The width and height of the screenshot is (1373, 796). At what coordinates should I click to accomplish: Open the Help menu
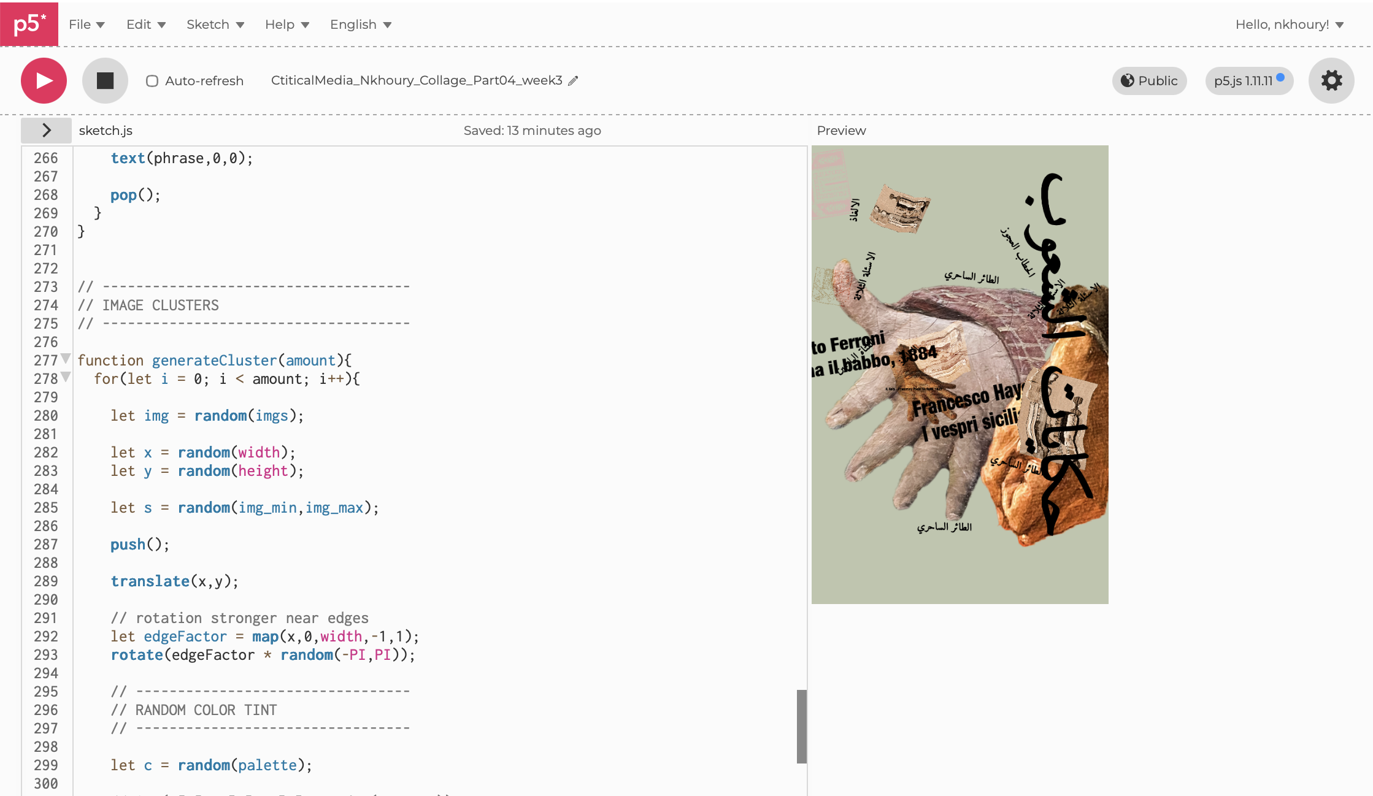pyautogui.click(x=287, y=25)
